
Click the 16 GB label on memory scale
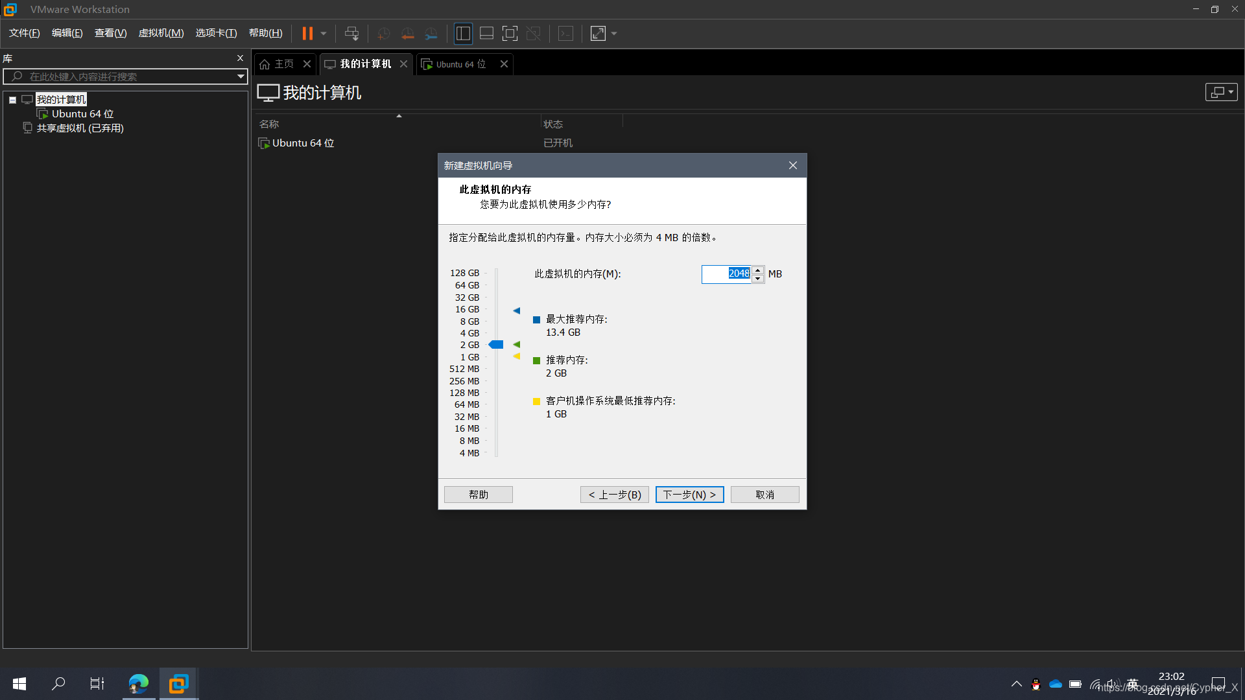coord(468,310)
